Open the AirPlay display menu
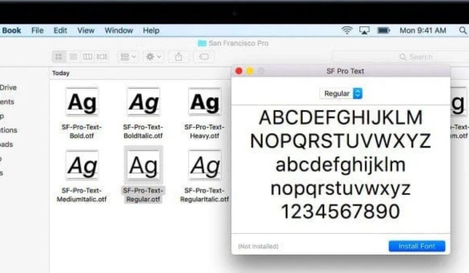The width and height of the screenshot is (469, 273). click(x=364, y=30)
